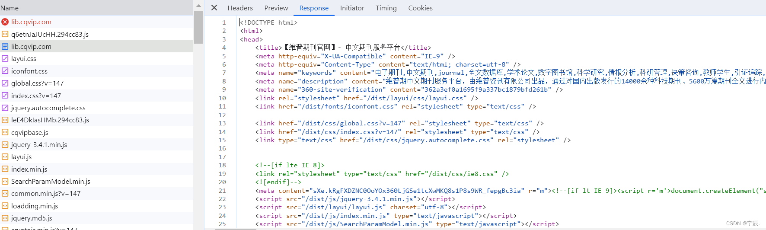Viewport: 766px width, 230px height.
Task: Select the failed lib.cqvip.com request in red
Action: pyautogui.click(x=96, y=22)
